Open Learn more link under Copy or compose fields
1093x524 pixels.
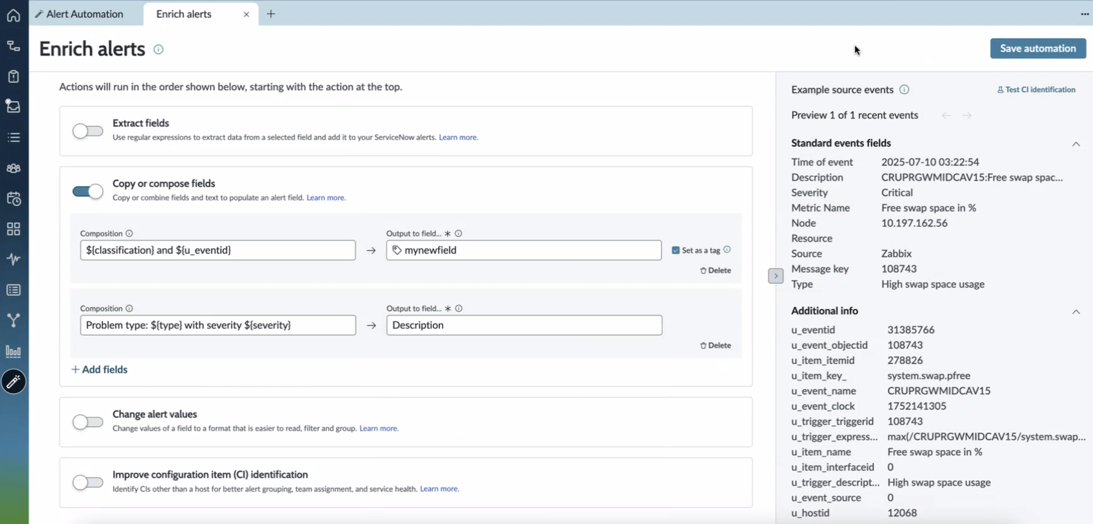326,198
